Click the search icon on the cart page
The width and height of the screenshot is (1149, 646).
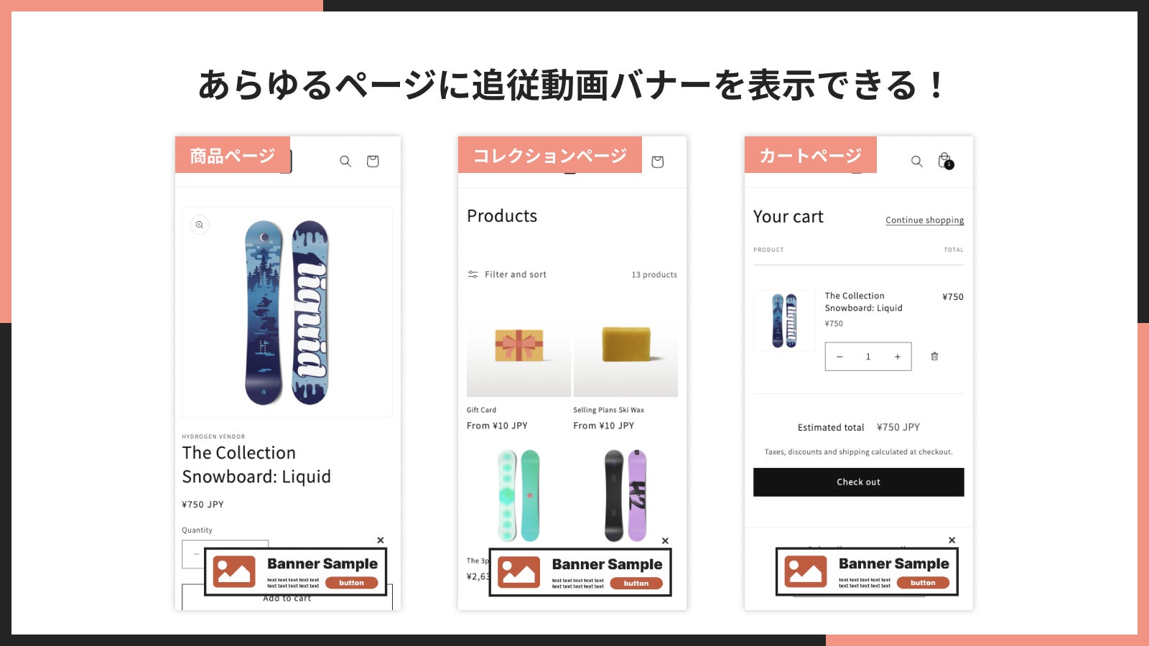click(x=917, y=161)
